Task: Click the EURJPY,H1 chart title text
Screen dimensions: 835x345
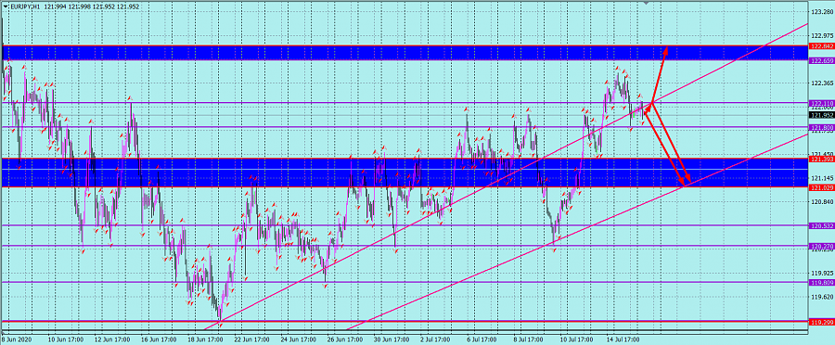Action: [x=25, y=6]
